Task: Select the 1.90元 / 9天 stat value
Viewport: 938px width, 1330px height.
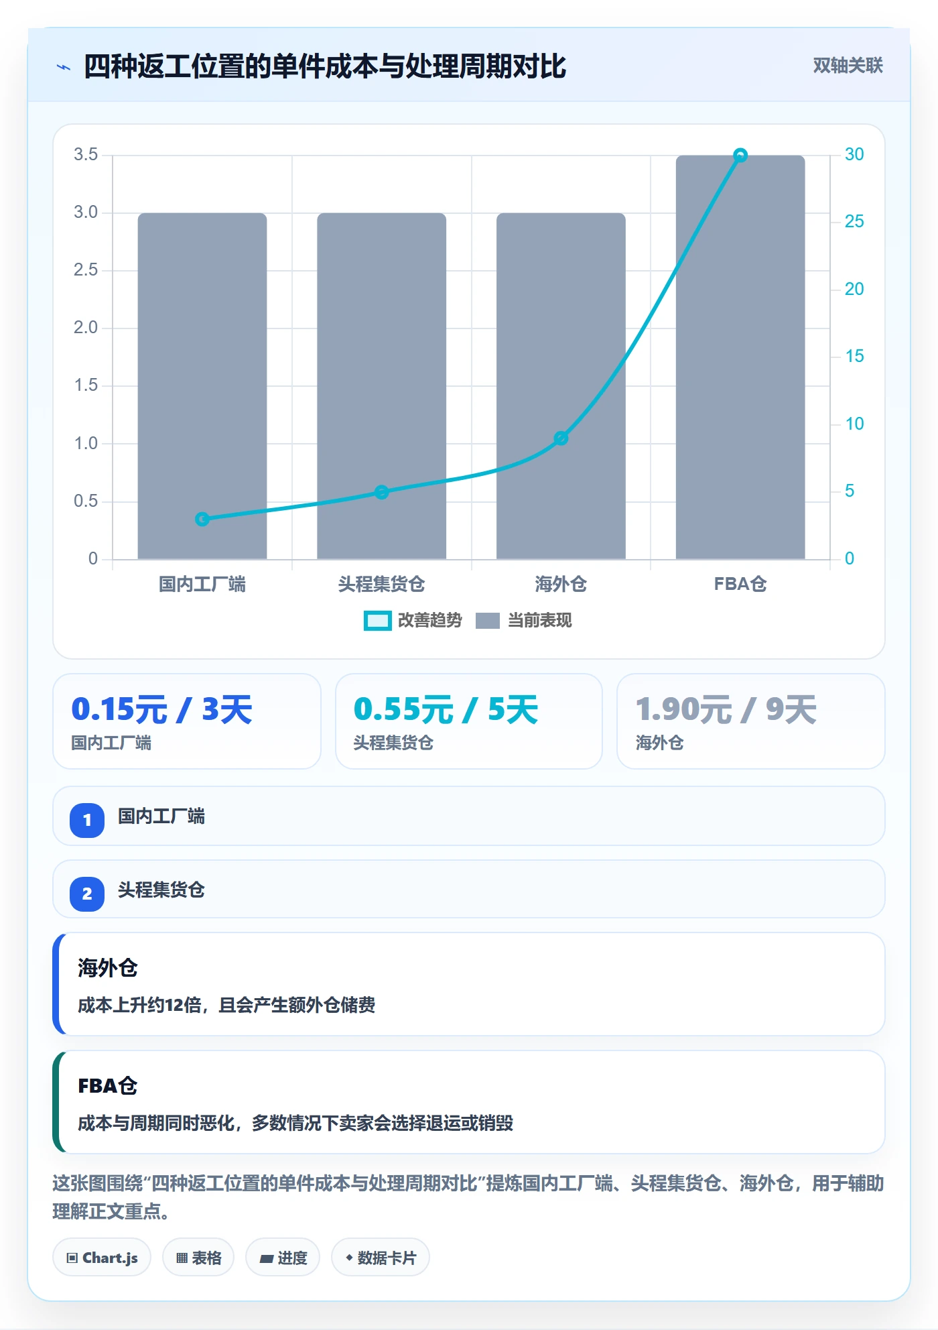Action: coord(726,709)
